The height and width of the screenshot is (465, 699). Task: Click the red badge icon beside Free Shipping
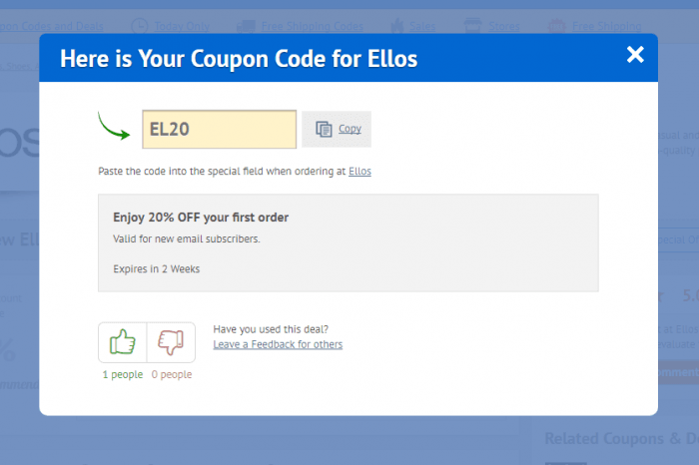(557, 26)
